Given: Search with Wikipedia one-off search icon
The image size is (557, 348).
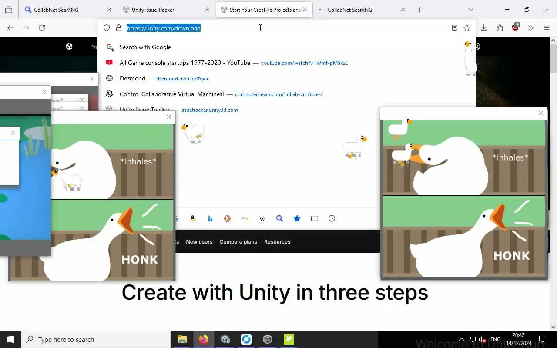Looking at the screenshot, I should pos(262,218).
